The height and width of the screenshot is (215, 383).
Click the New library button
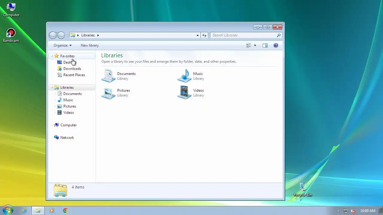coord(90,45)
